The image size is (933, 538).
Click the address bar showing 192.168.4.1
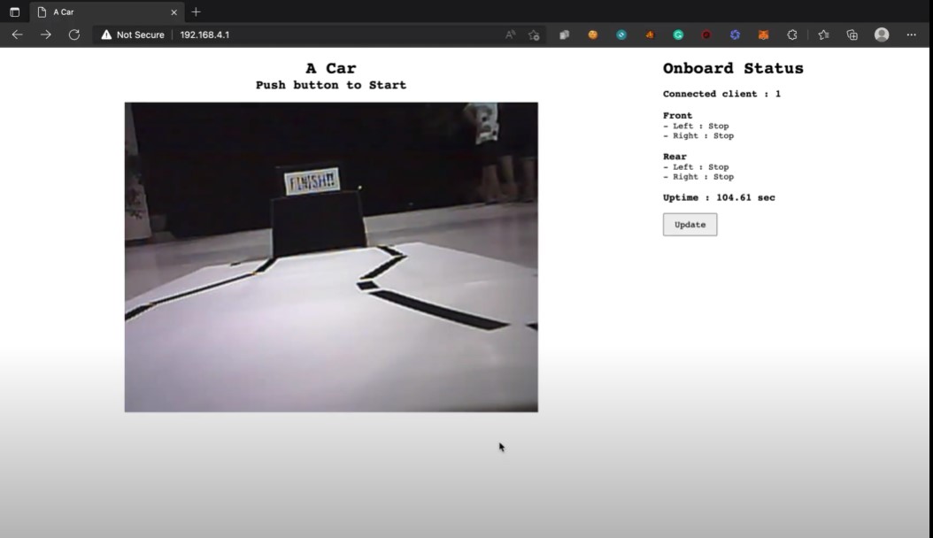pyautogui.click(x=205, y=35)
